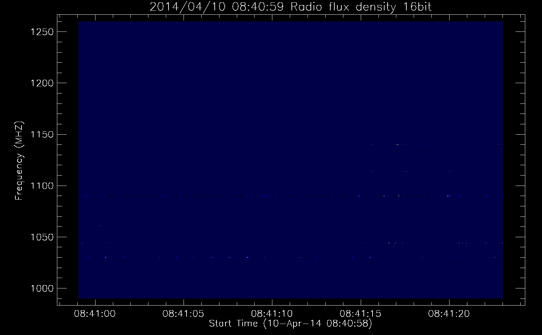Click the 08:41:15 time tick label

360,314
